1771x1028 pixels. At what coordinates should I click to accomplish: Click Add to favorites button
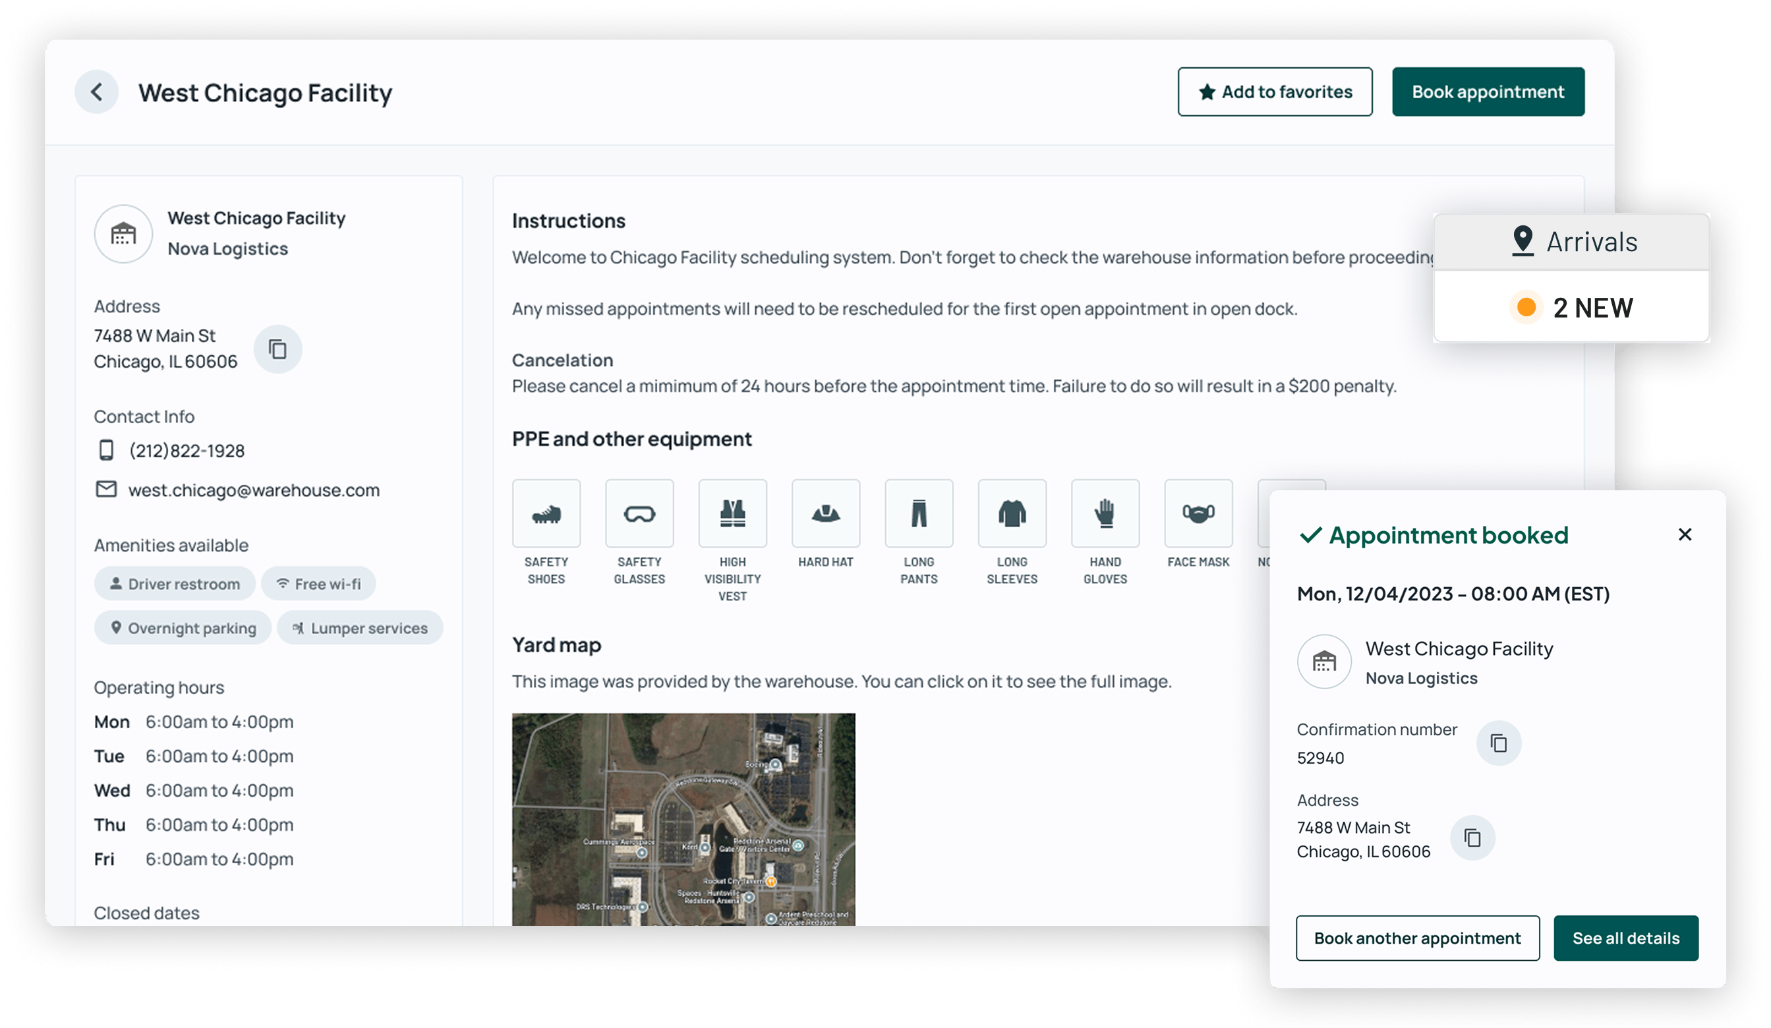[x=1274, y=92]
